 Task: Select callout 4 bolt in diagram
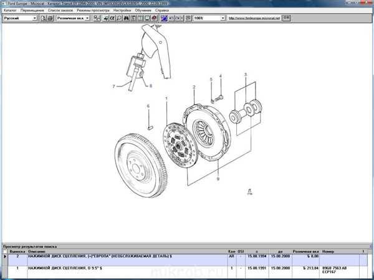pyautogui.click(x=221, y=76)
